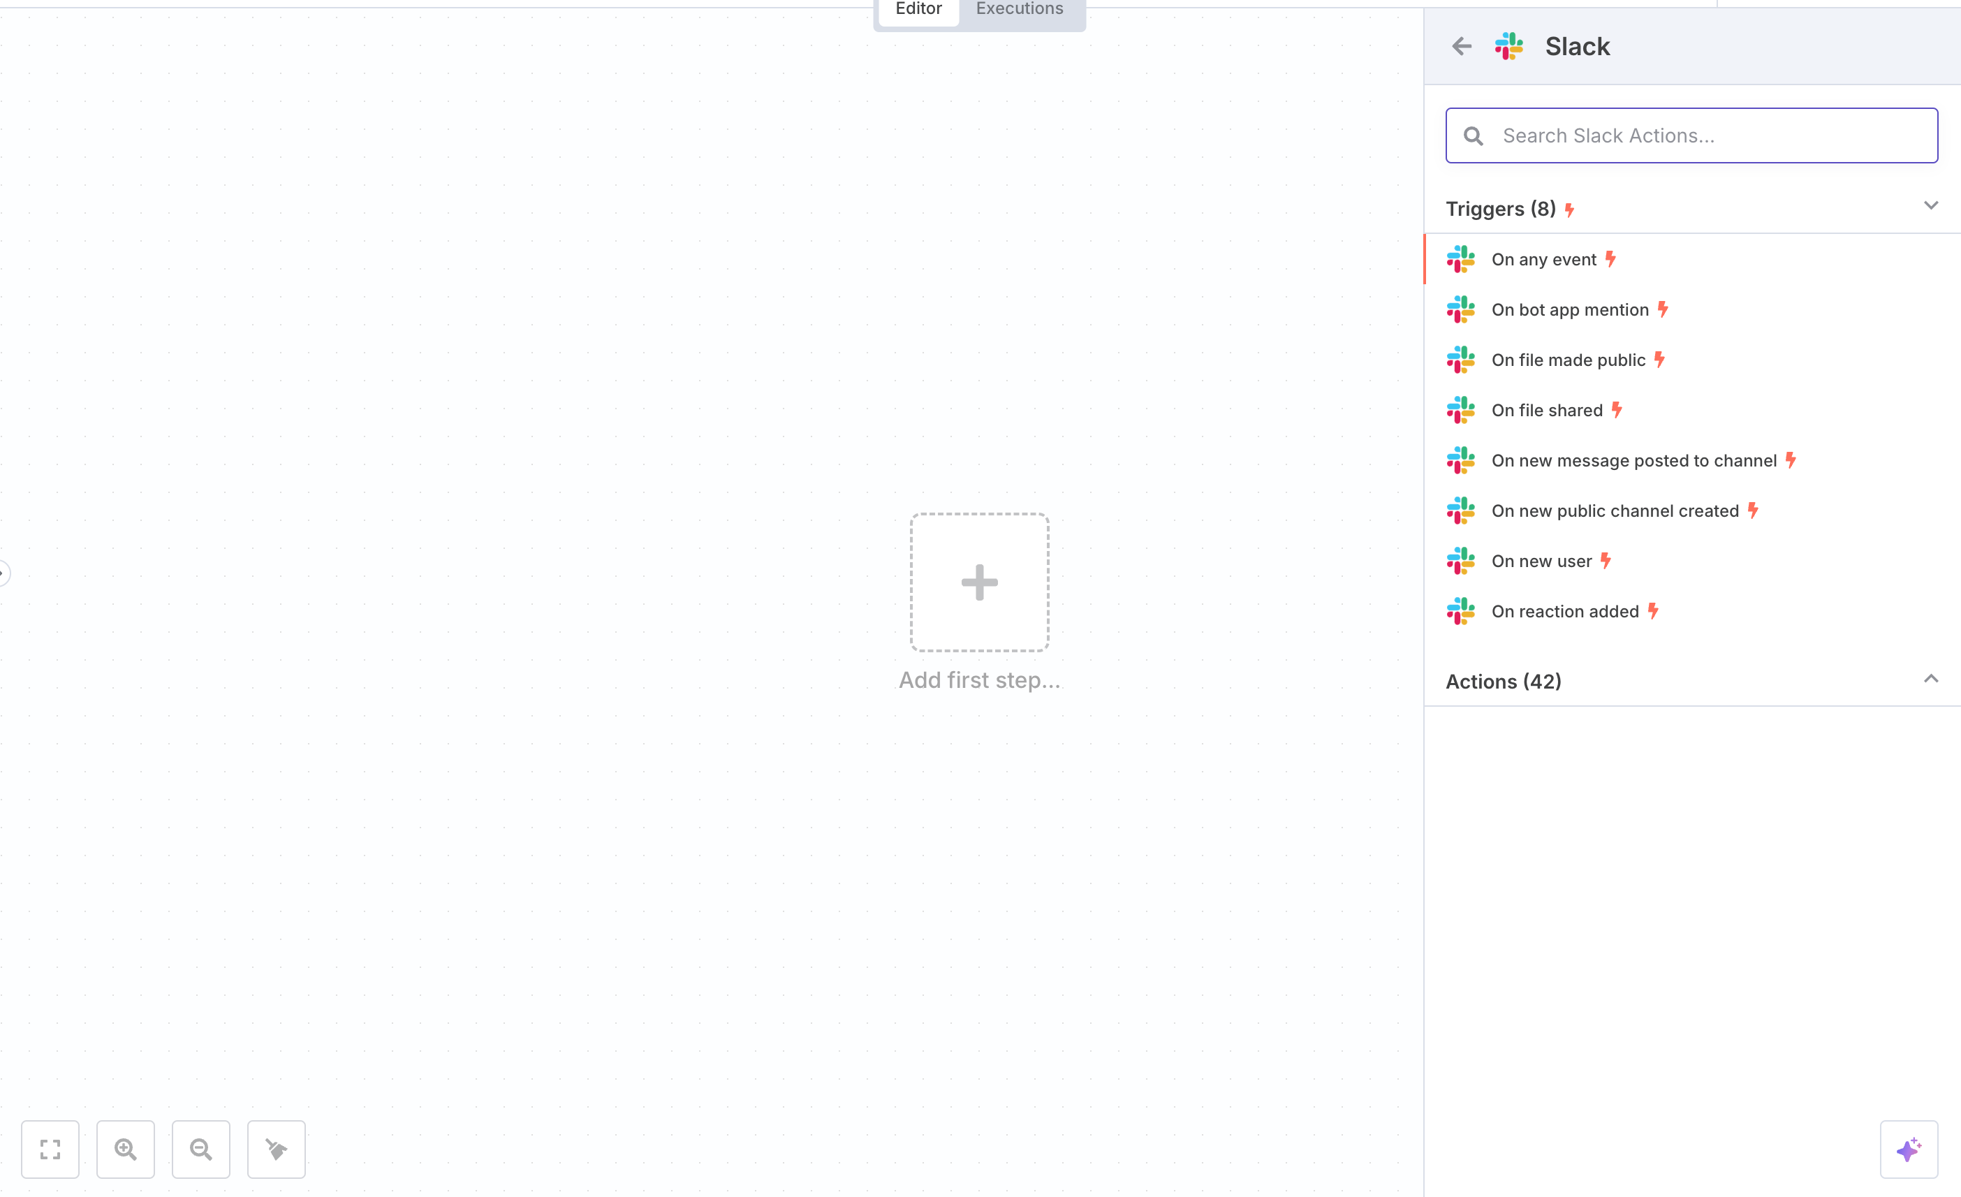The width and height of the screenshot is (1961, 1197).
Task: Pick On new message posted to channel
Action: coord(1633,461)
